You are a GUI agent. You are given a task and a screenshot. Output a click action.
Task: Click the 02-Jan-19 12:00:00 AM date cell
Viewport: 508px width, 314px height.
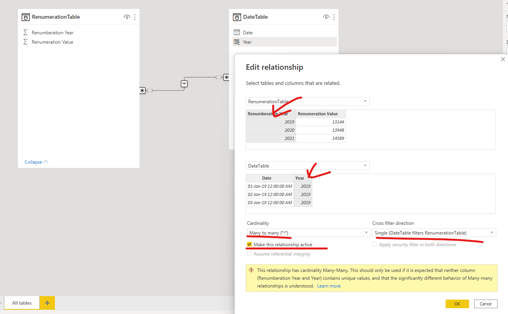tap(270, 194)
